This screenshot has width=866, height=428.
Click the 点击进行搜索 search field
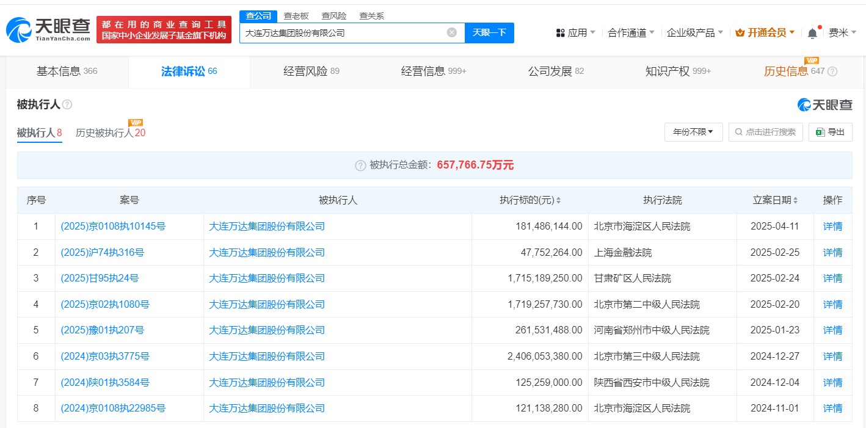point(765,132)
